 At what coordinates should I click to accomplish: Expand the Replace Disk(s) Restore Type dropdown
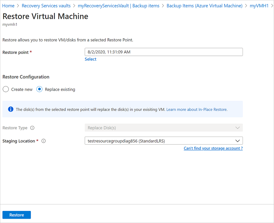(x=164, y=127)
